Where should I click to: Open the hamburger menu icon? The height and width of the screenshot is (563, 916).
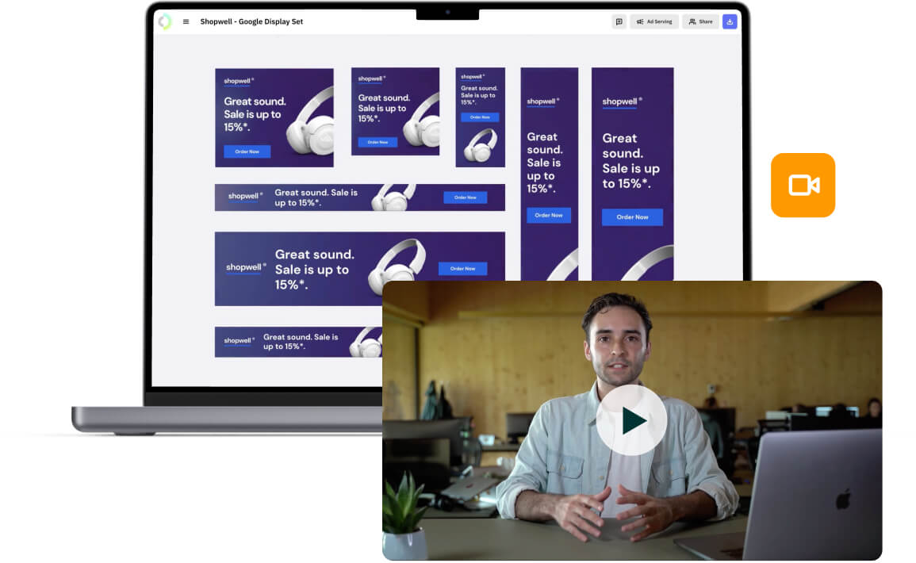186,21
